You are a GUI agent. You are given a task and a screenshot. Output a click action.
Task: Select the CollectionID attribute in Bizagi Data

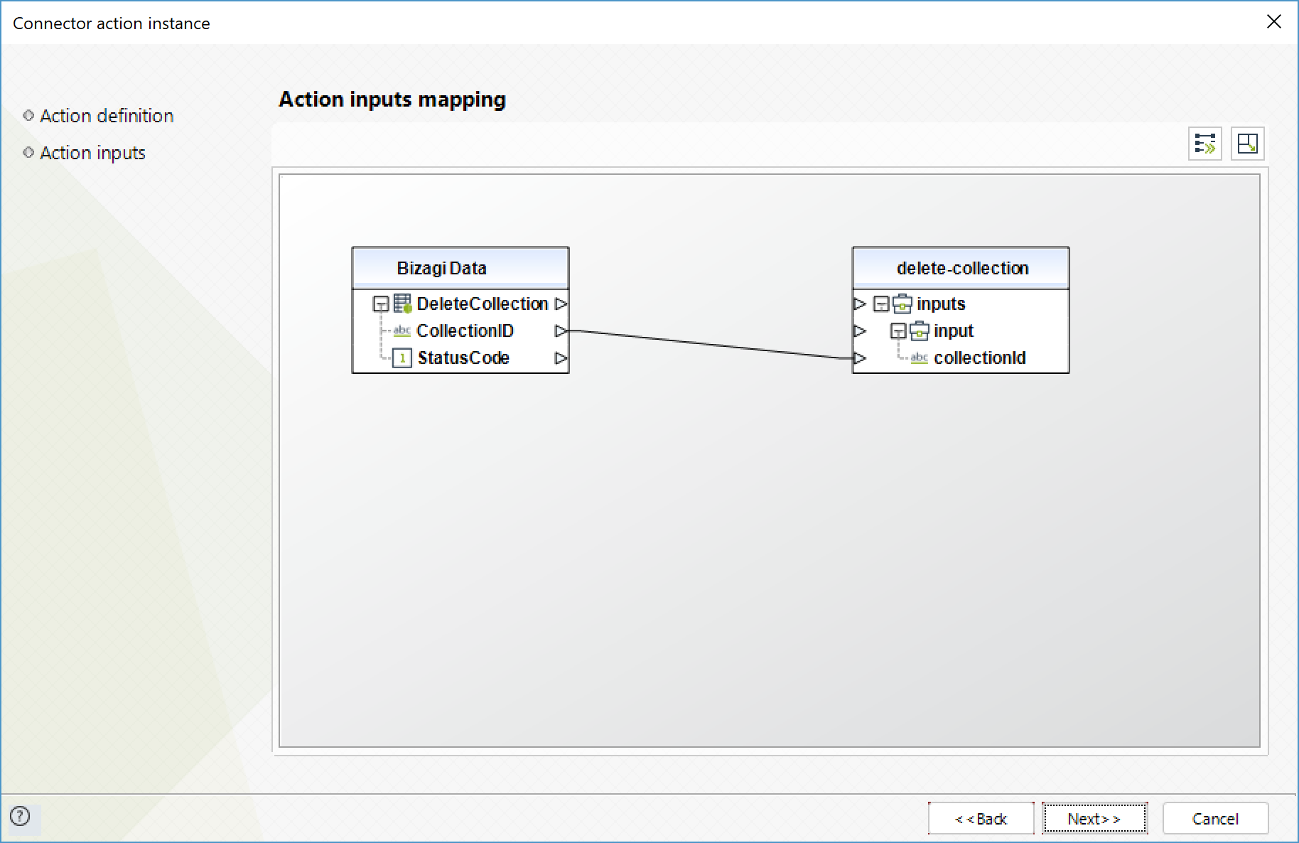click(x=465, y=331)
